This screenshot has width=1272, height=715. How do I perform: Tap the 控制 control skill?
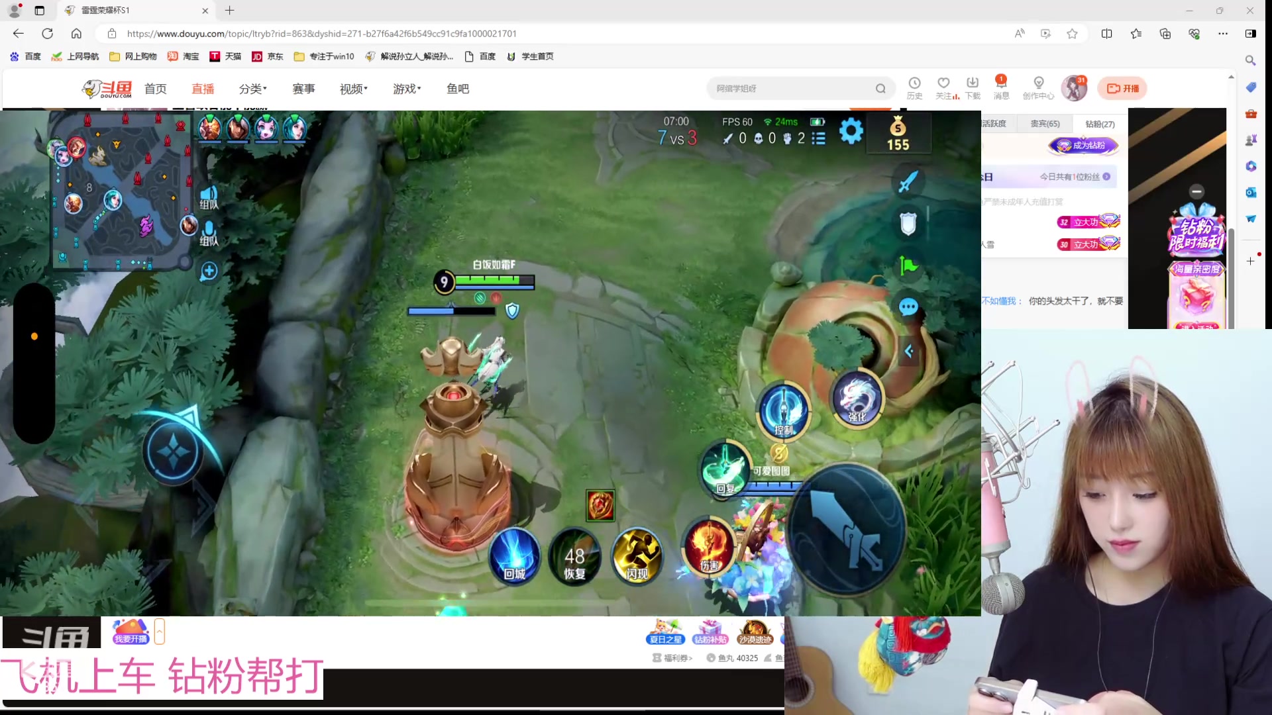coord(784,411)
